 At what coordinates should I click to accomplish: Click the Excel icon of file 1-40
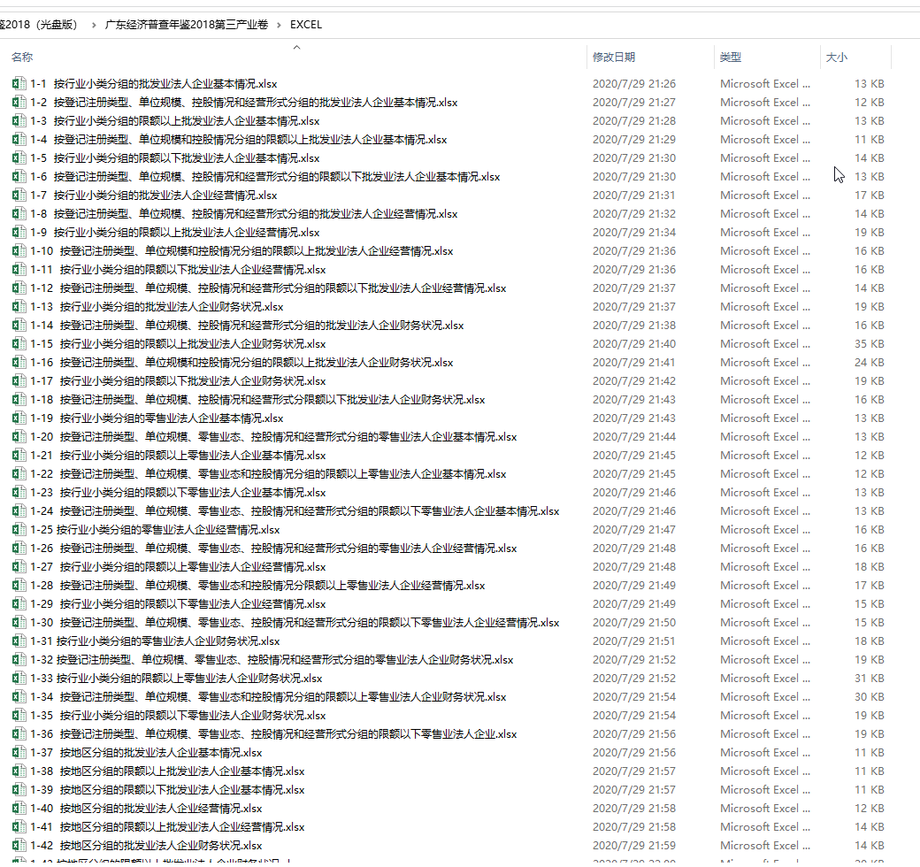click(x=19, y=809)
